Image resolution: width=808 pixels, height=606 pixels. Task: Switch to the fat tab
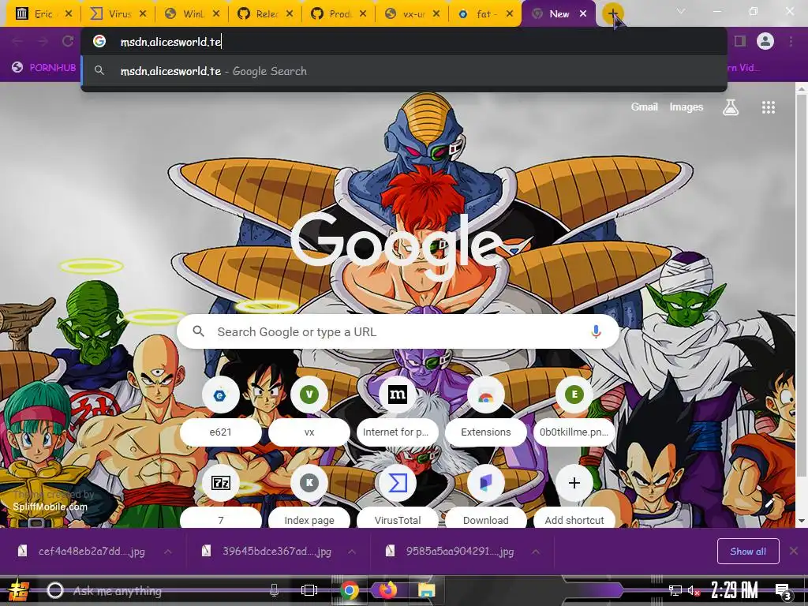coord(485,14)
